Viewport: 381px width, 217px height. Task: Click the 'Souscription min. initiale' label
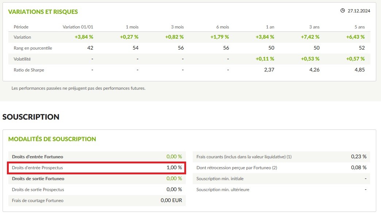pos(220,179)
